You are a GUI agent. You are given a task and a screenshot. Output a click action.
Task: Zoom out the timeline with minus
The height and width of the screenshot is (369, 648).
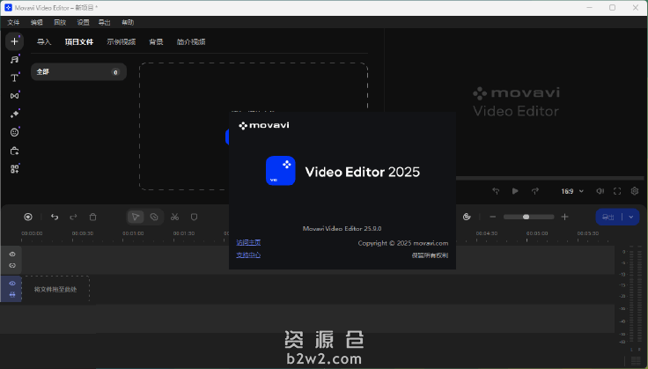click(493, 217)
